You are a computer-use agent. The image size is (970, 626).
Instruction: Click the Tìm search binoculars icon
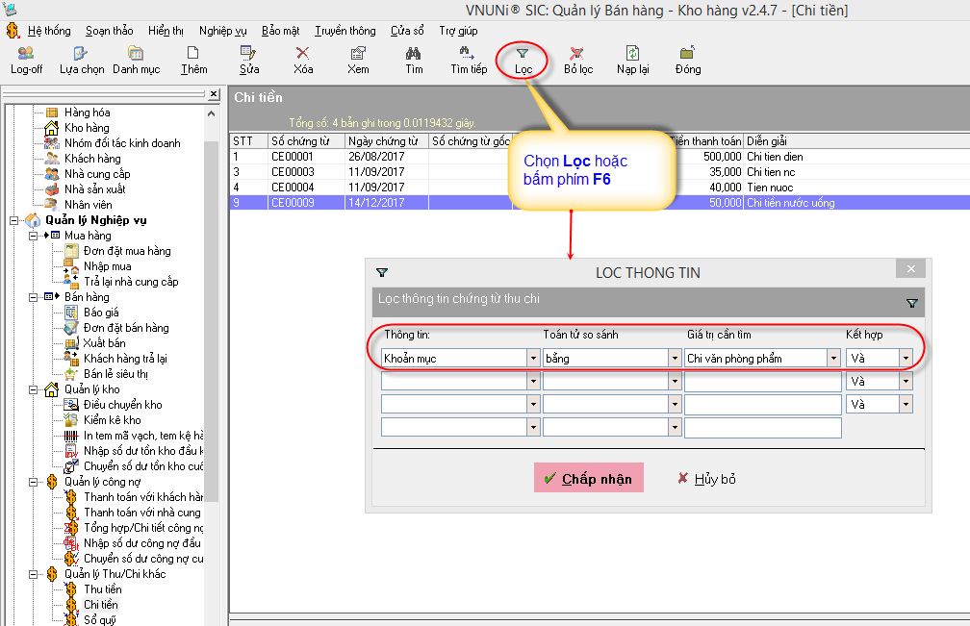pos(414,60)
